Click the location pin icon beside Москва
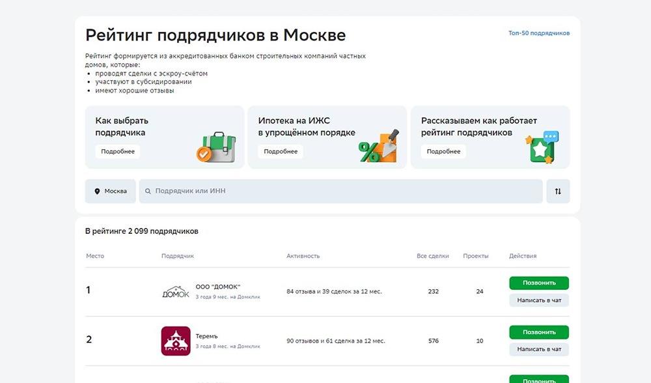Image resolution: width=651 pixels, height=383 pixels. (x=98, y=191)
